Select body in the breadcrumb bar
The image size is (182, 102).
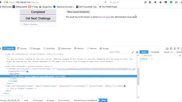tap(26, 100)
